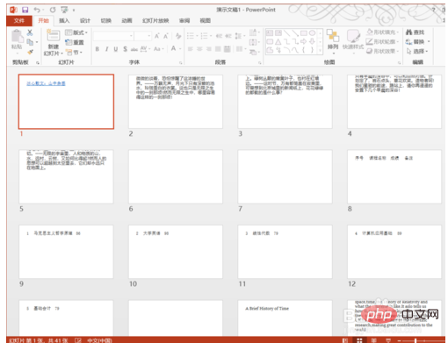Open the Layout (版式) dropdown
This screenshot has height=343, width=448.
[76, 32]
